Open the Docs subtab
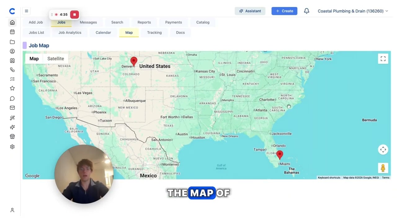The height and width of the screenshot is (223, 397). coord(181,33)
